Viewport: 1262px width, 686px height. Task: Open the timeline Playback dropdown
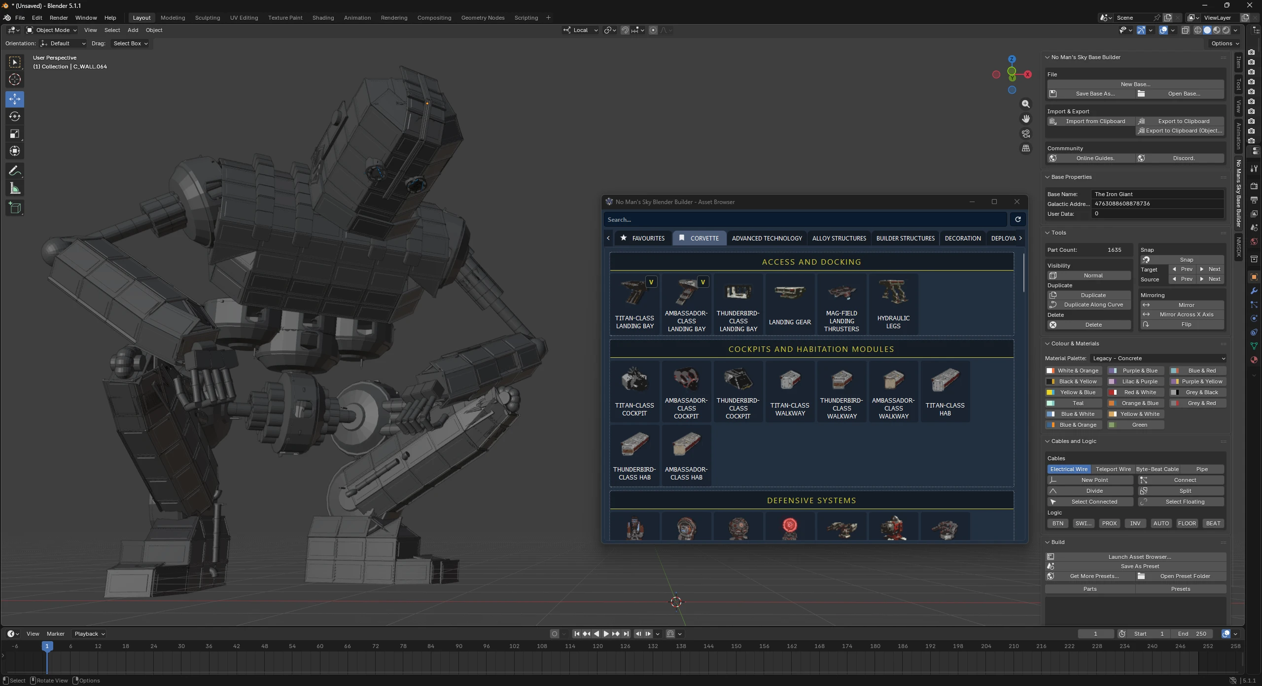tap(89, 634)
